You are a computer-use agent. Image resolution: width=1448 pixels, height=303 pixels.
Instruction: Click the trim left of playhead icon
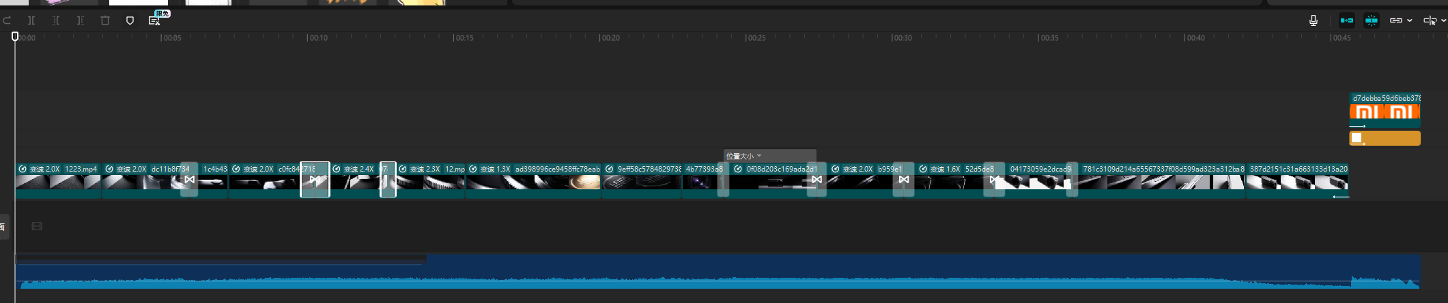tap(56, 20)
